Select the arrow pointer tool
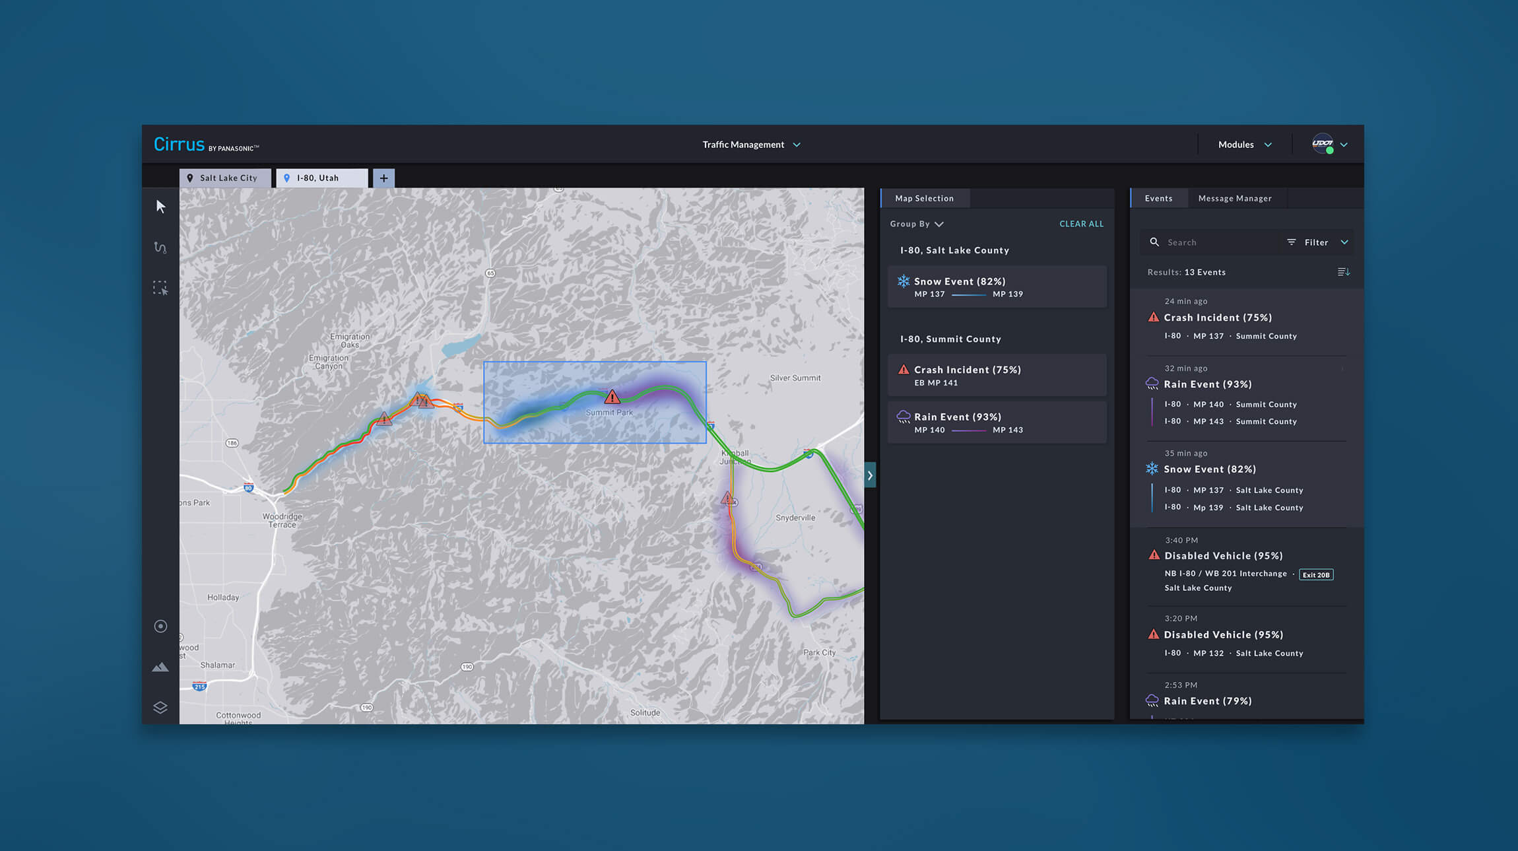Screen dimensions: 1518x851 click(160, 207)
